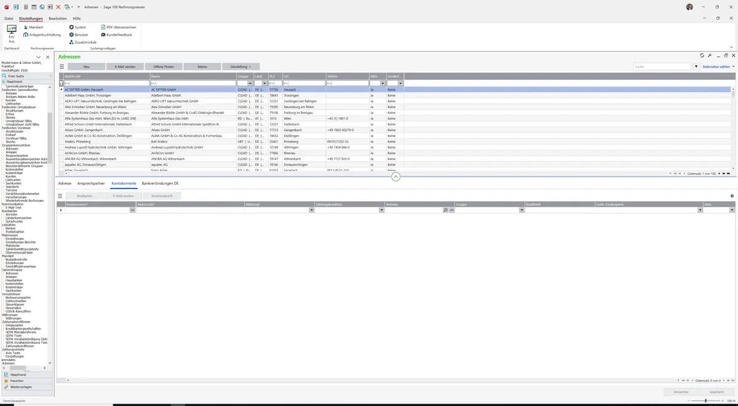The height and width of the screenshot is (406, 738).
Task: Click the ellipsis button in the Kontonummer cell
Action: [132, 210]
